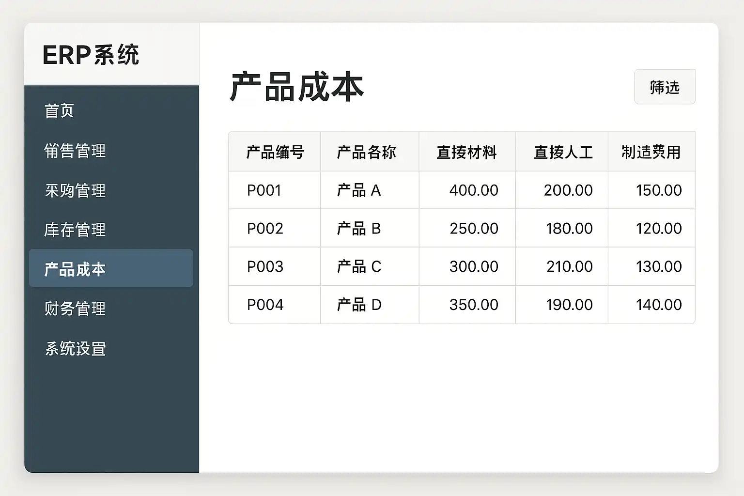Click the 直接人工 column header

pos(563,152)
